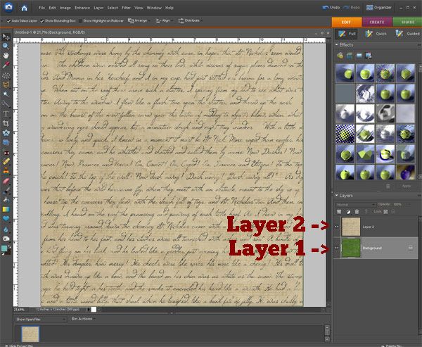The height and width of the screenshot is (347, 422).
Task: Select the Blur water drop tool
Action: pos(6,229)
